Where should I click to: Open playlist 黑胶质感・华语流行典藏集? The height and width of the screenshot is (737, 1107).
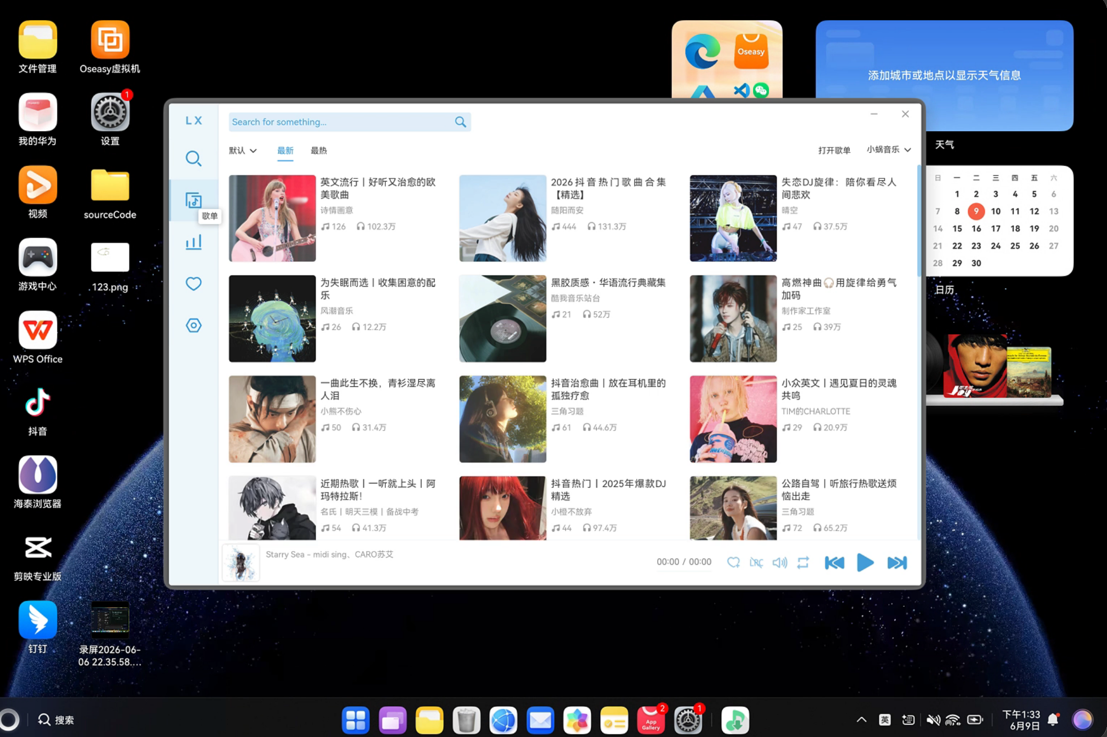click(608, 283)
